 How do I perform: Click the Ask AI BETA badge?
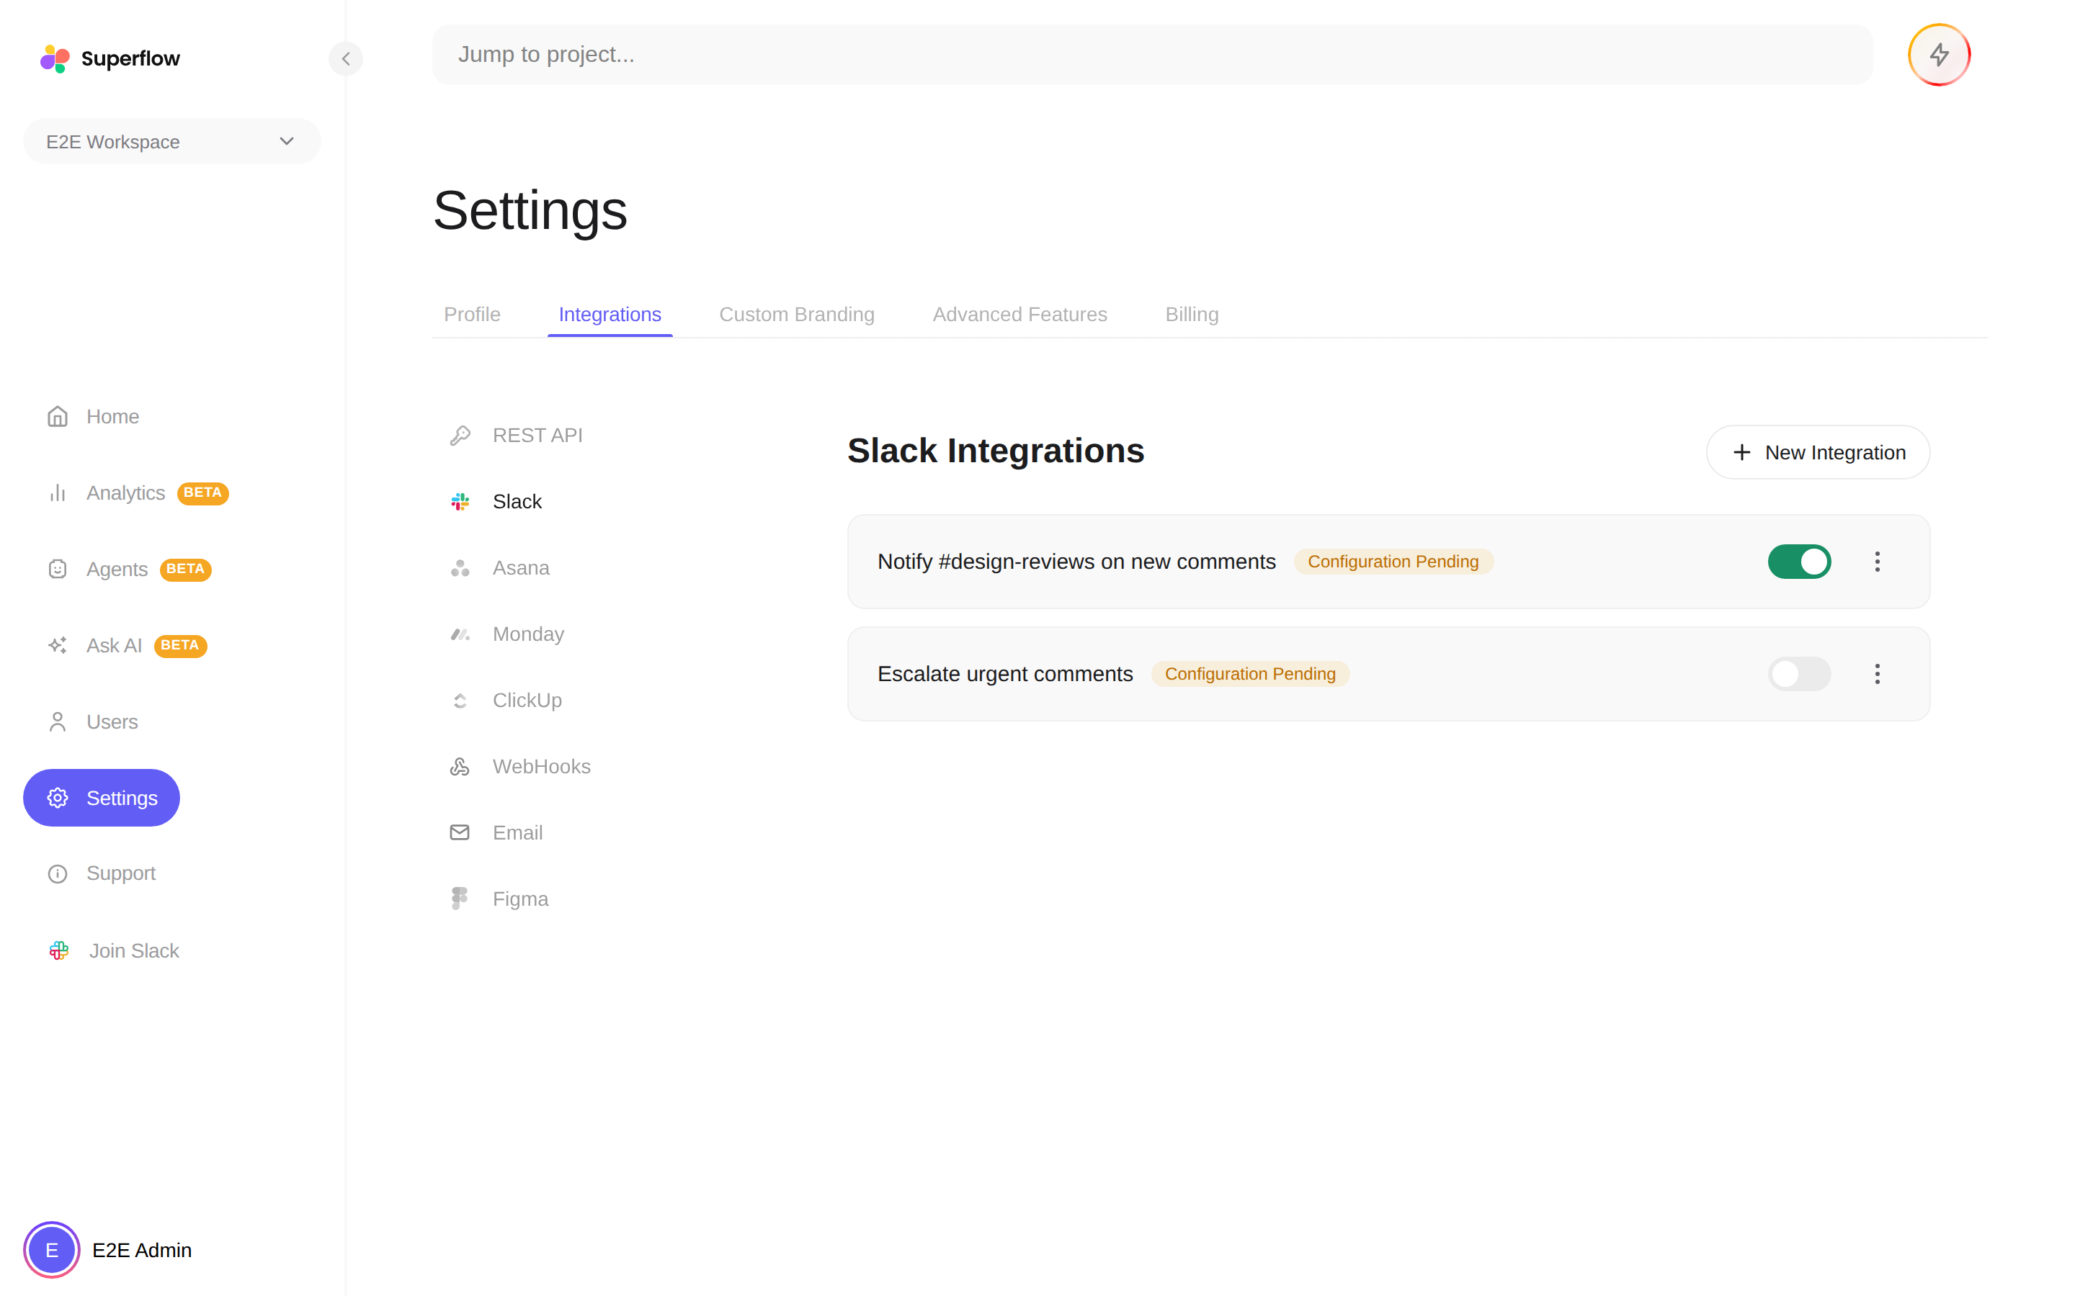(180, 645)
